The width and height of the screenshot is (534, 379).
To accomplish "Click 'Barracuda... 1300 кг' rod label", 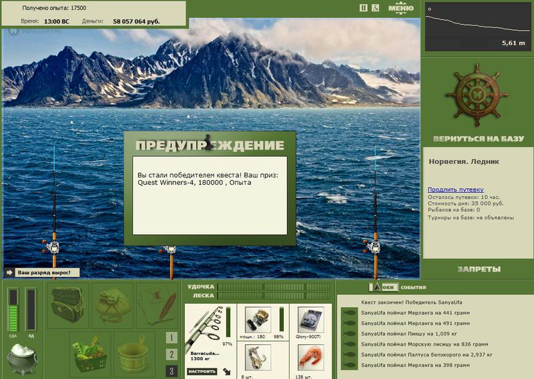I will coord(205,356).
